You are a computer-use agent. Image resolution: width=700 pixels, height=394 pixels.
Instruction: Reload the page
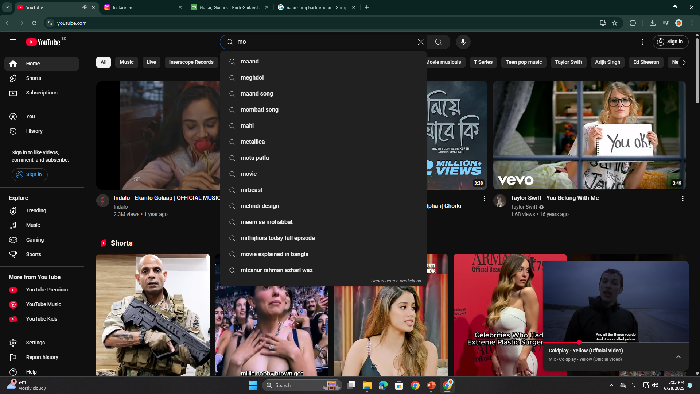pos(34,23)
